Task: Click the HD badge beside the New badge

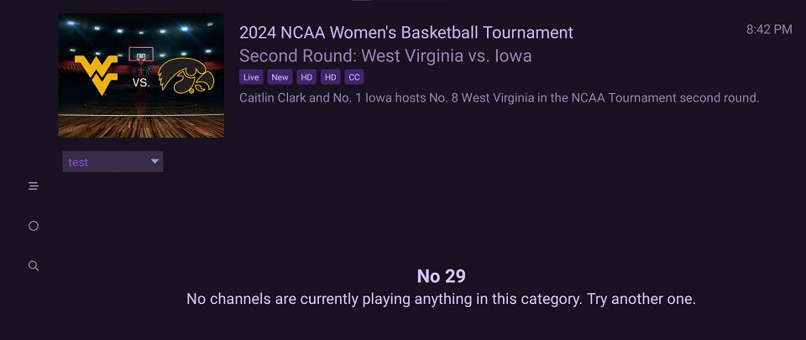Action: pos(306,77)
